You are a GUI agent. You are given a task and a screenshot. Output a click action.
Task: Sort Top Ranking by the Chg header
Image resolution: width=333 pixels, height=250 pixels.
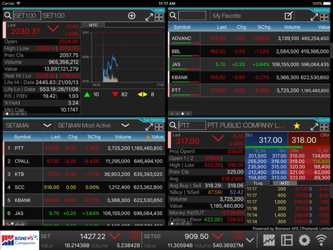point(73,137)
